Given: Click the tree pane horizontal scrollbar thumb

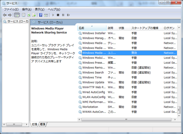Looking at the screenshot, I should (14, 124).
